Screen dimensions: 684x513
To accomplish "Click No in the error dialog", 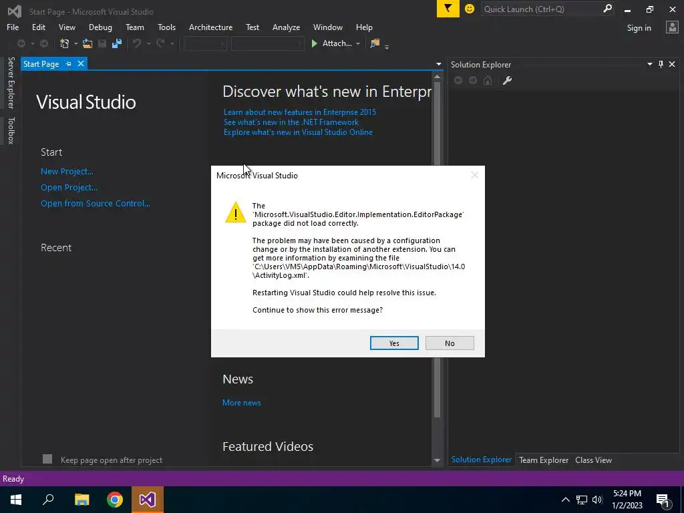I will coord(450,343).
